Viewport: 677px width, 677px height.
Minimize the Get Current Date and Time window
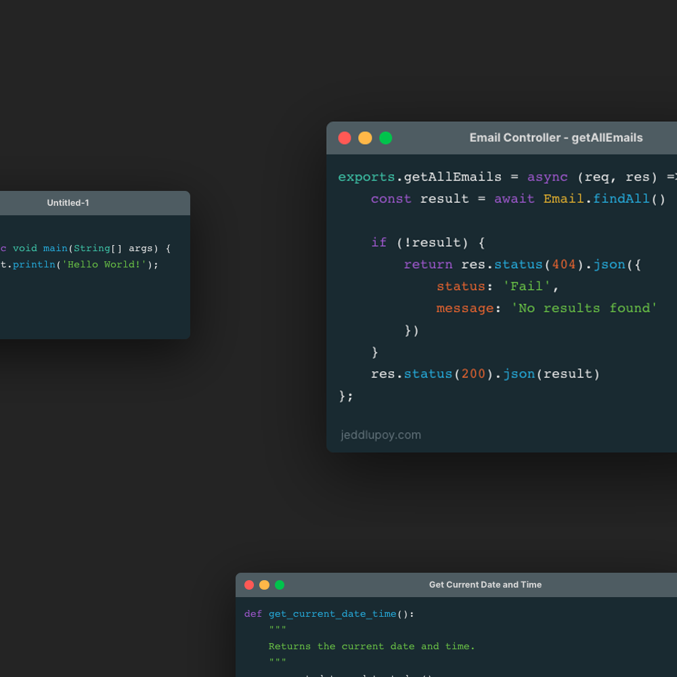pos(264,585)
